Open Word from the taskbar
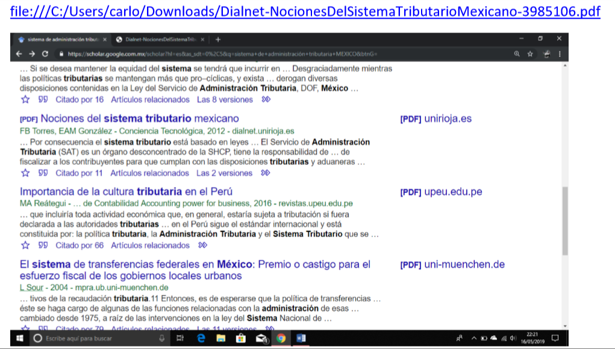615x349 pixels. point(301,339)
